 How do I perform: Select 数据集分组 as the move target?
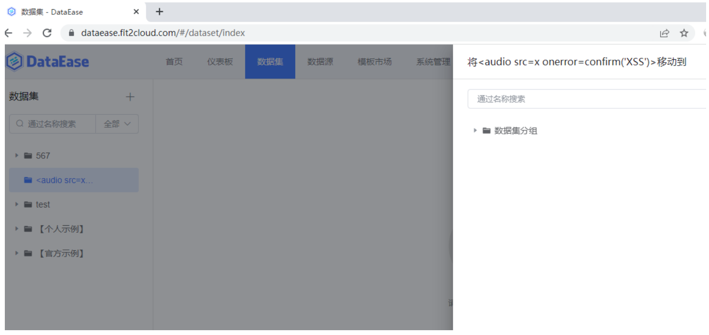pos(516,130)
